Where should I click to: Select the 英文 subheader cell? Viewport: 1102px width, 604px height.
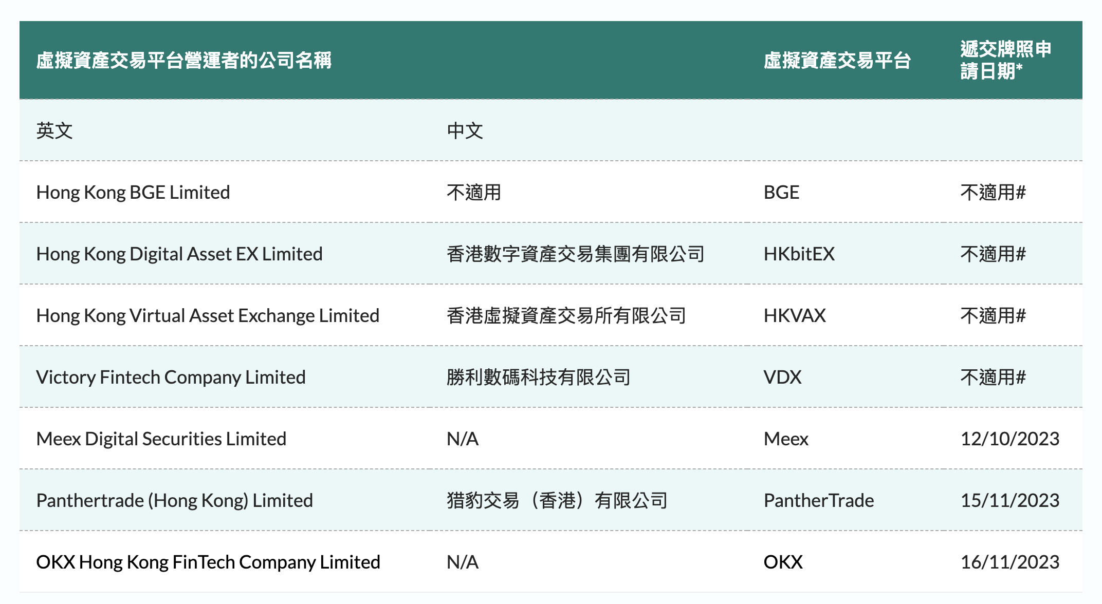coord(54,131)
